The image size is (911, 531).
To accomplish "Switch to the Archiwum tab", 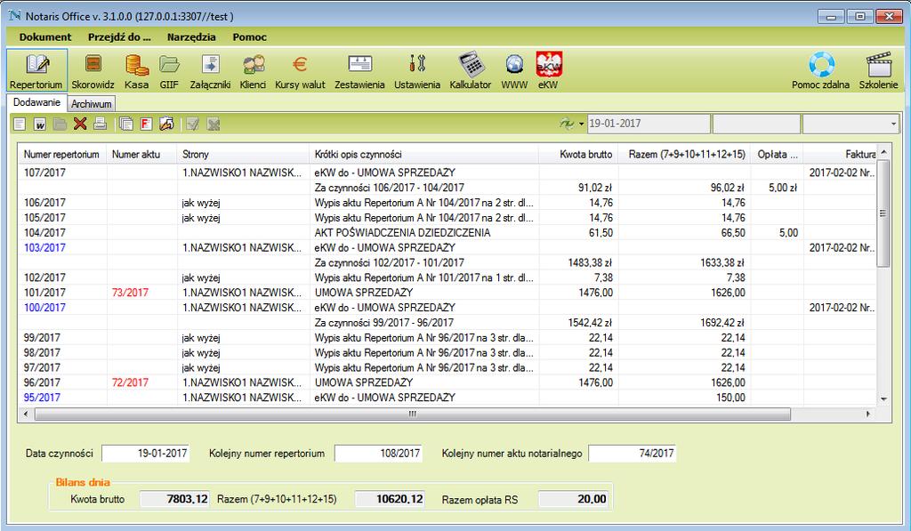I will 92,104.
